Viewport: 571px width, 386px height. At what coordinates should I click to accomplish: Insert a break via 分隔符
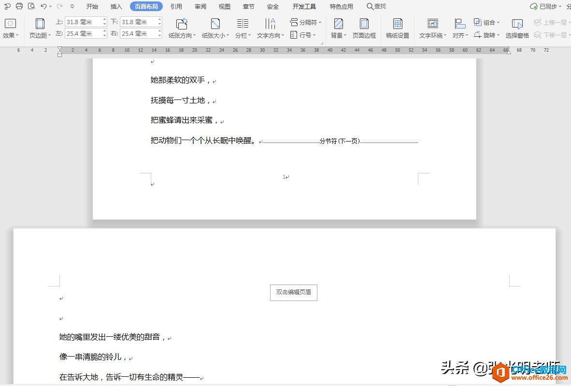tap(305, 23)
